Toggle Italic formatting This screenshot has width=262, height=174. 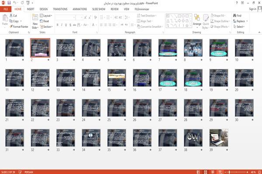62,25
